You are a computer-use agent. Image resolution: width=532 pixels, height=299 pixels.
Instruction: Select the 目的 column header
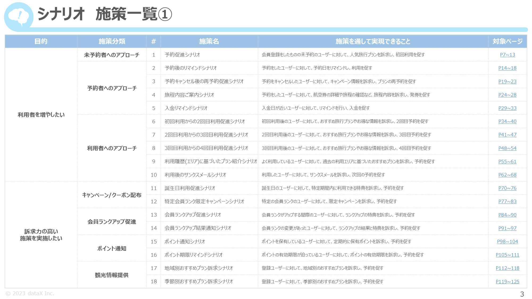coord(41,41)
